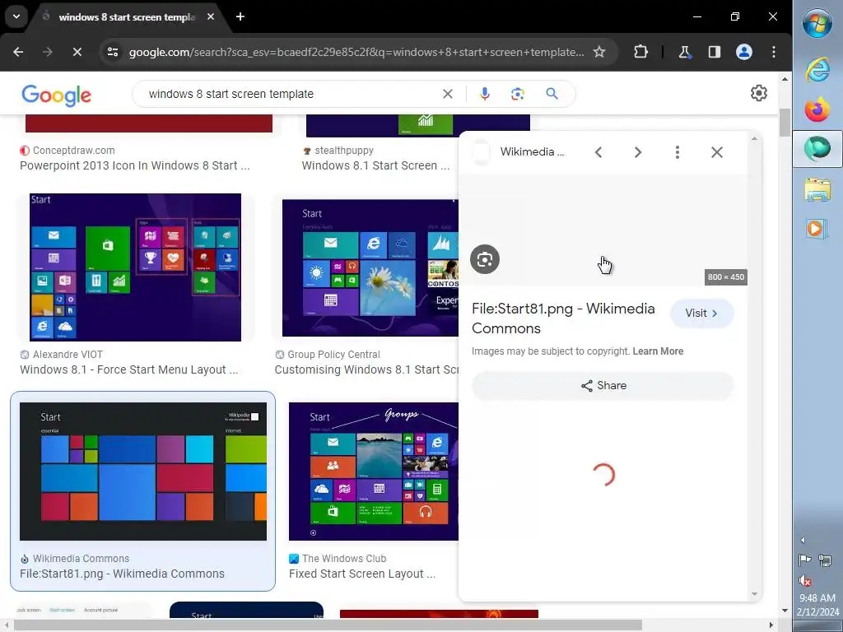Select Wikimedia Commons Start81 thumbnail
Viewport: 843px width, 632px height.
[x=143, y=472]
